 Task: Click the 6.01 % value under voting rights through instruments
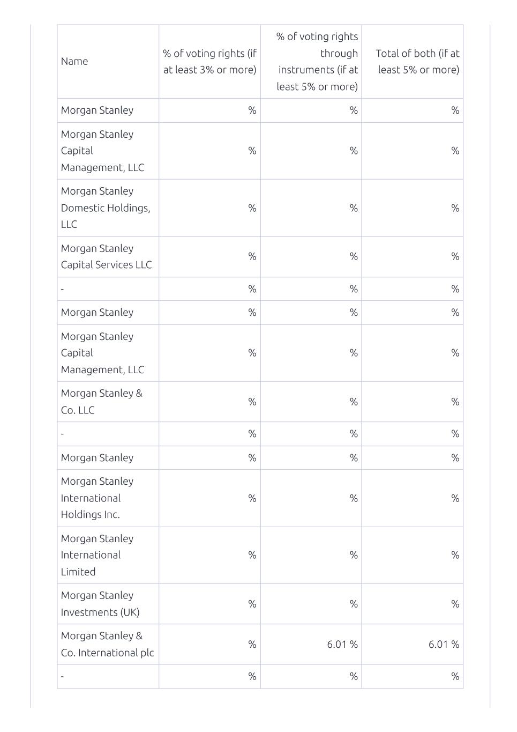point(342,644)
